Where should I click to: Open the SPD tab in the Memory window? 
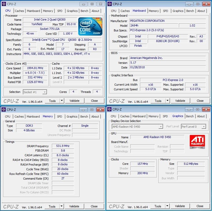click(x=60, y=117)
